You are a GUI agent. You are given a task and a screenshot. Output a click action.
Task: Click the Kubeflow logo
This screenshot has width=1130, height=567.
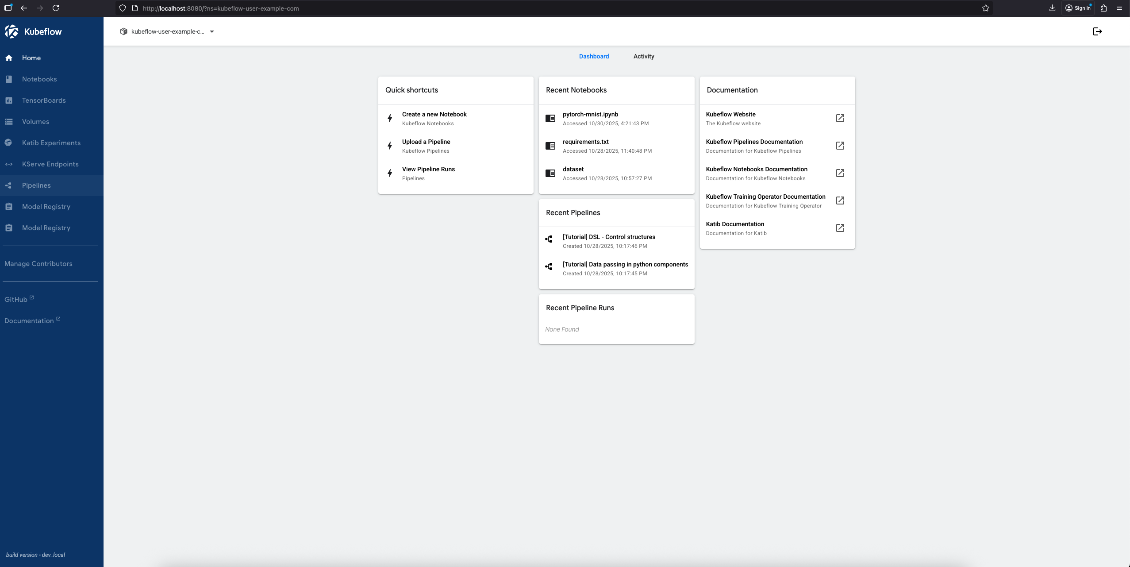[x=34, y=31]
